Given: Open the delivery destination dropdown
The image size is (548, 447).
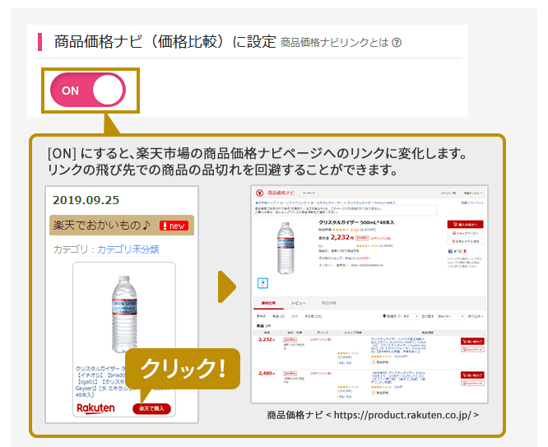Looking at the screenshot, I should [411, 316].
